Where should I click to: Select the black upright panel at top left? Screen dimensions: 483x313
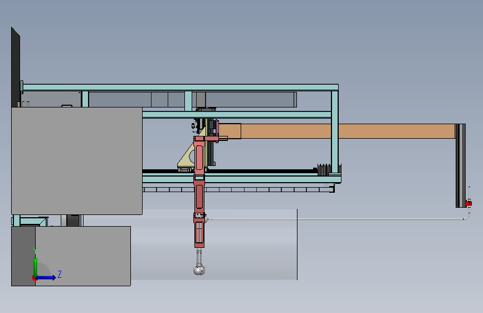(x=16, y=67)
